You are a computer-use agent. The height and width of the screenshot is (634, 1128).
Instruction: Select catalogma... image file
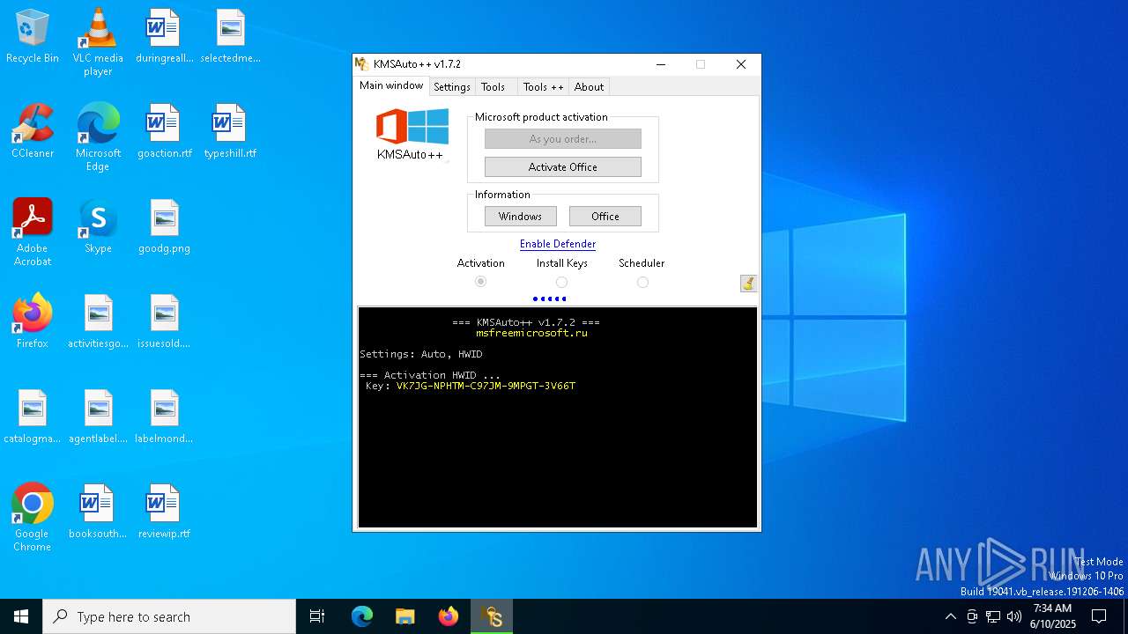tap(33, 417)
